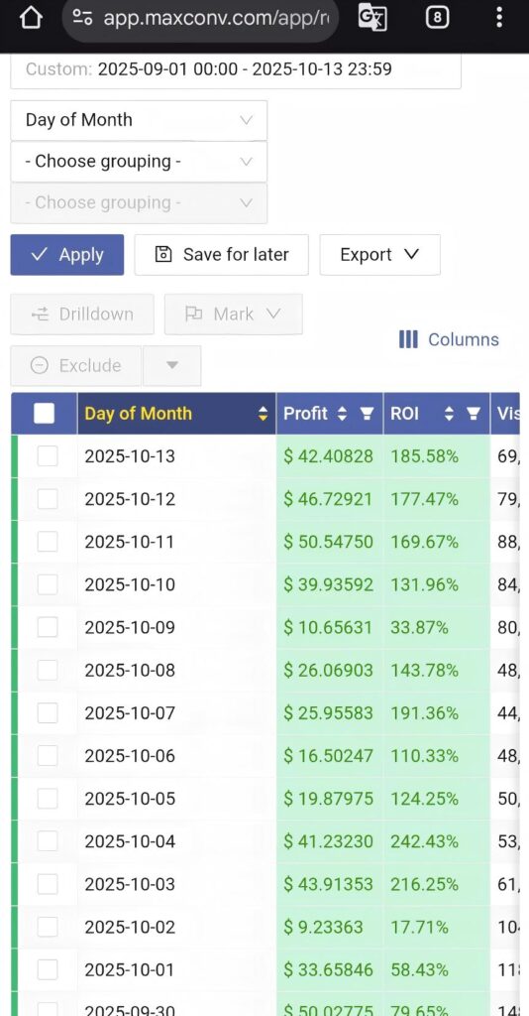Open the Mark dropdown
Image resolution: width=529 pixels, height=1016 pixels.
tap(234, 315)
